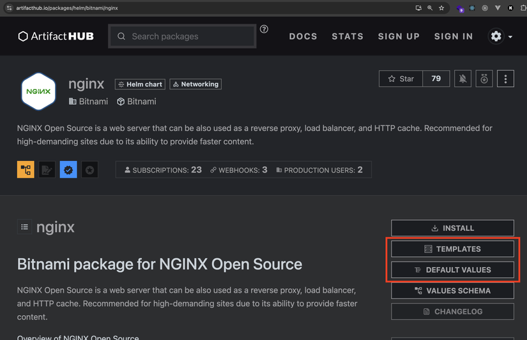Open the three-dot more options menu
The image size is (527, 340).
505,79
